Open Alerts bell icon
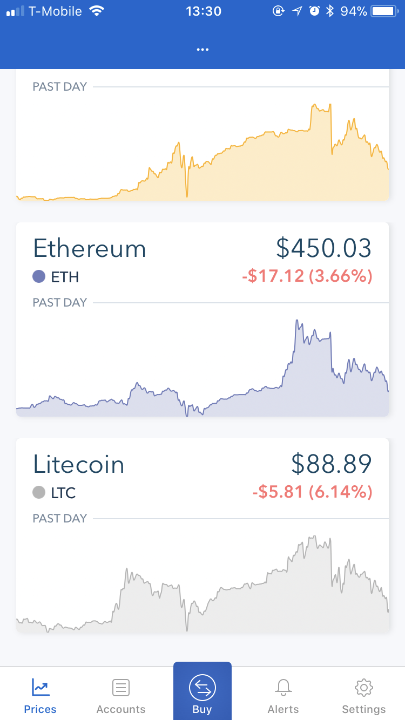Viewport: 405px width, 720px height. (x=283, y=687)
